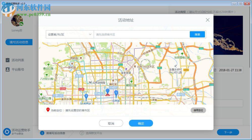The image size is (252, 140).
Task: Maximize the application window
Action: [240, 4]
